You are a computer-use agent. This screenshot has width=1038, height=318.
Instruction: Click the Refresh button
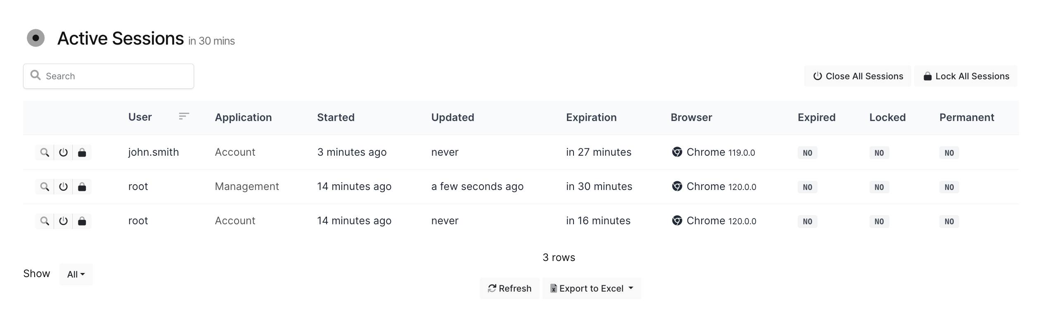click(x=510, y=288)
